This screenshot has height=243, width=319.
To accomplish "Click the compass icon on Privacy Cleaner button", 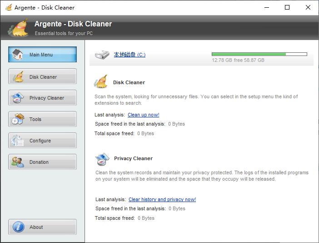I will 18,98.
